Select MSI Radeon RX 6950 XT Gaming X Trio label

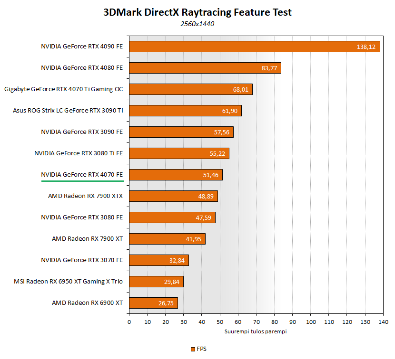68,282
